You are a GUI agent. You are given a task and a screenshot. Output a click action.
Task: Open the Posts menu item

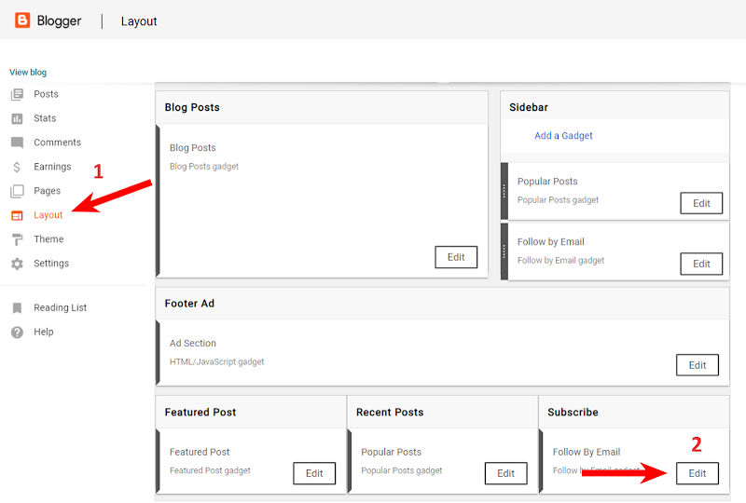(46, 94)
